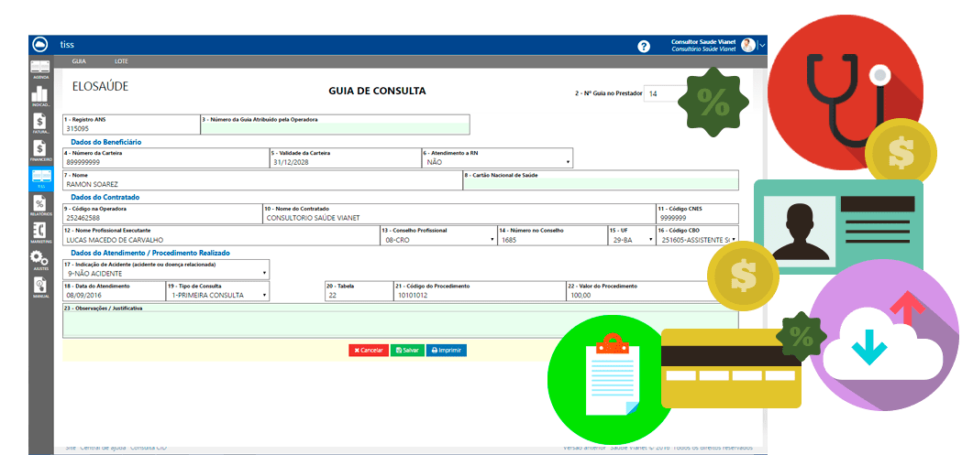This screenshot has height=455, width=973.
Task: Click the 'GUIA DE CONSULTA' title
Action: pos(377,91)
